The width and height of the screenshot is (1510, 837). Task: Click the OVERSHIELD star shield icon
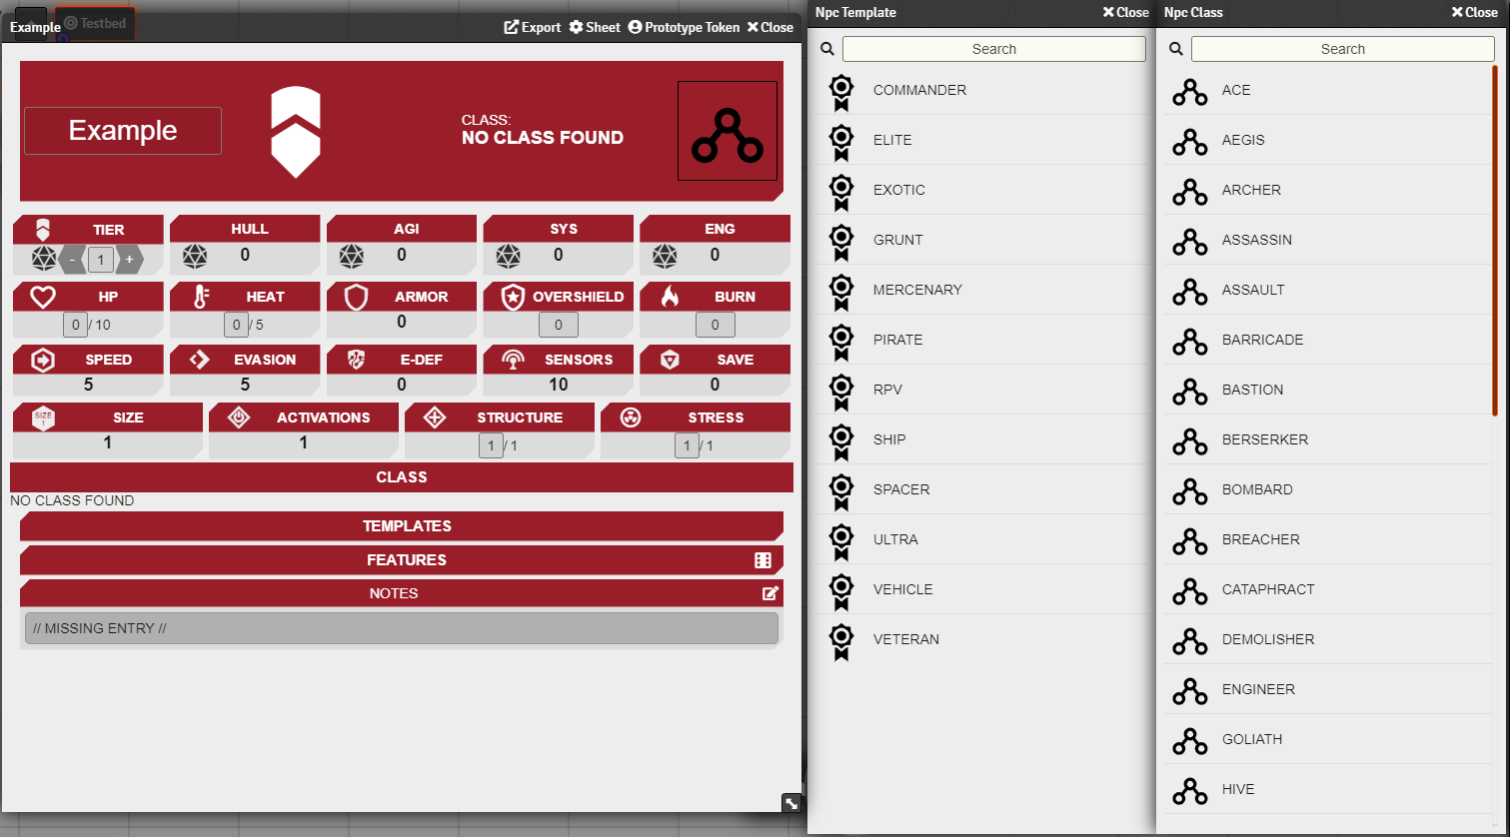pyautogui.click(x=513, y=297)
